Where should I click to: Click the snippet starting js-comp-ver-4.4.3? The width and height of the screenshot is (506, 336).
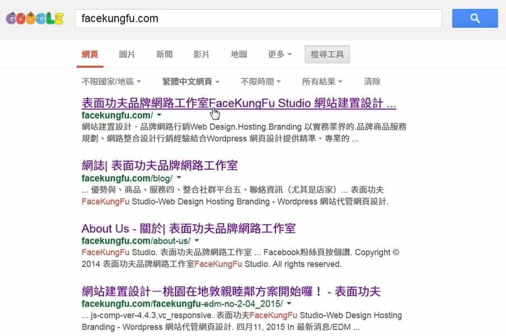point(242,321)
